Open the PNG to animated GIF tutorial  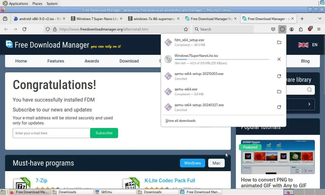(274, 183)
